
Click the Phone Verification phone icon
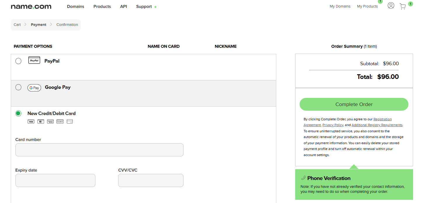[x=303, y=178]
